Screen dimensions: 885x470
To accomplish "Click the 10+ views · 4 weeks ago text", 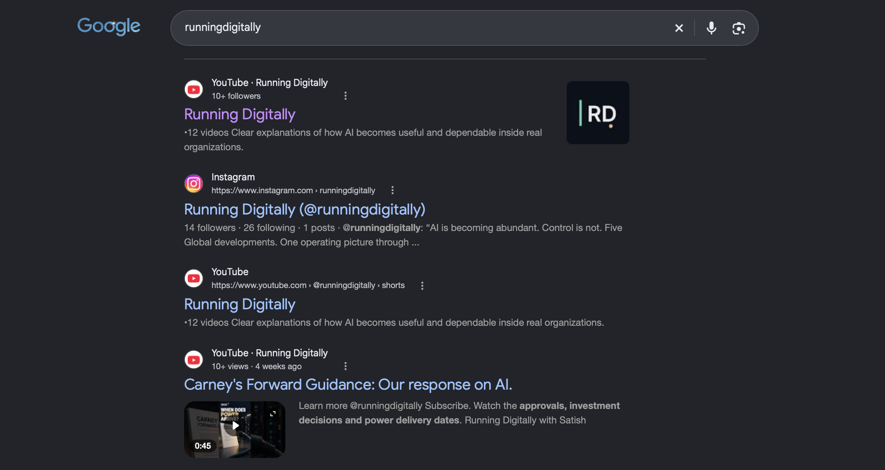I will tap(256, 366).
